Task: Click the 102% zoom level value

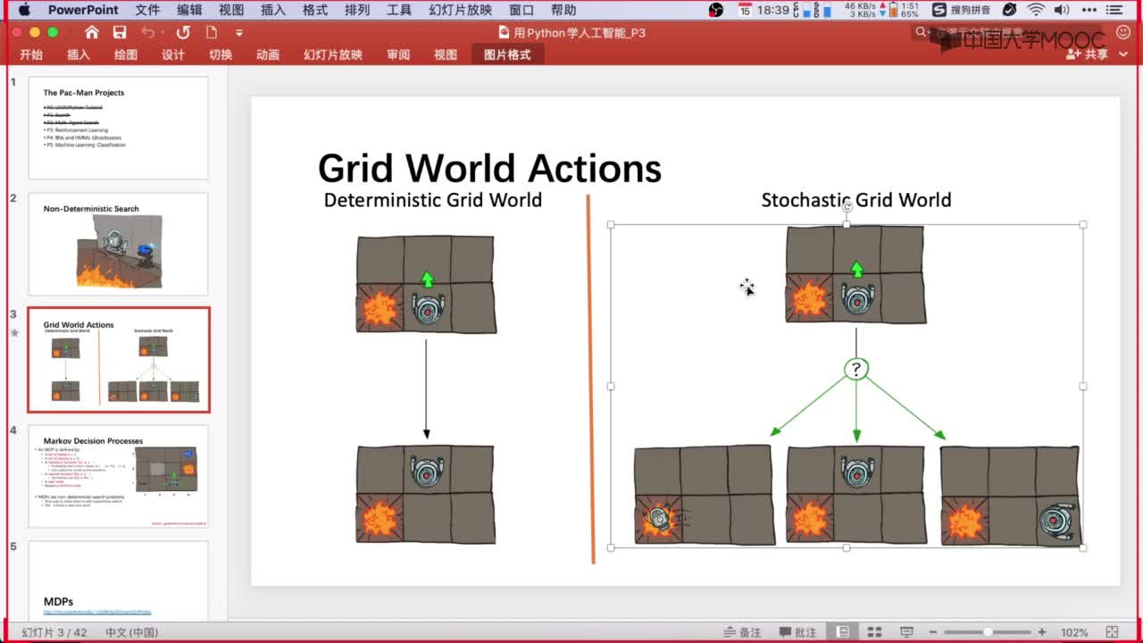Action: (1074, 632)
